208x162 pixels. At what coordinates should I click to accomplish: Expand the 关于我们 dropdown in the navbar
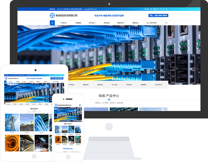click(92, 23)
